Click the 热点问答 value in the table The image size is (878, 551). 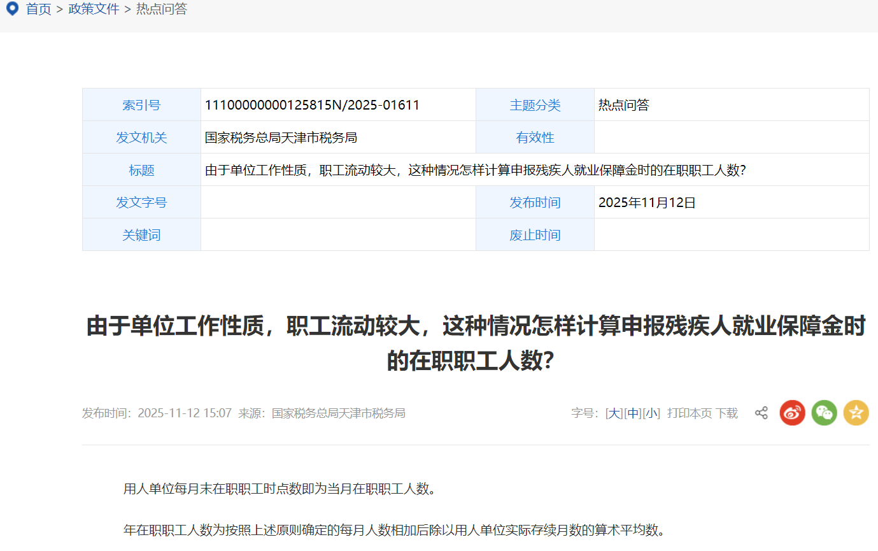pyautogui.click(x=623, y=105)
